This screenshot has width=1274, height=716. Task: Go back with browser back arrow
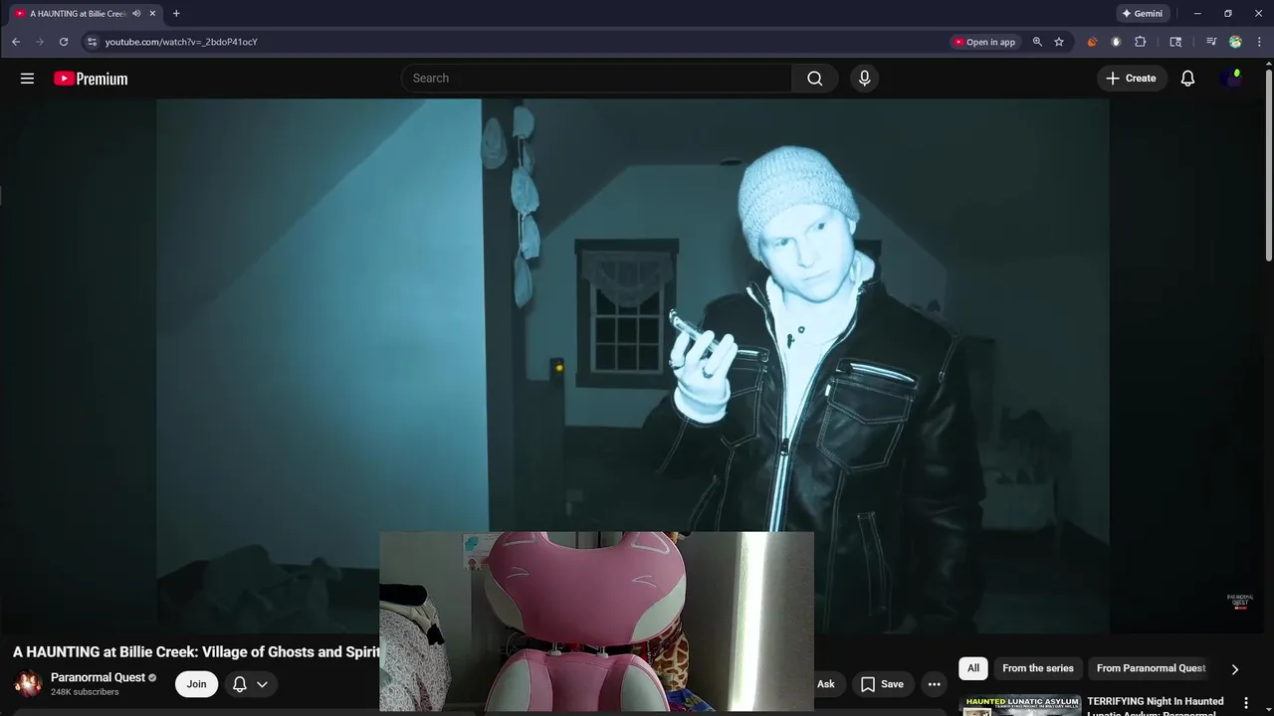point(16,42)
